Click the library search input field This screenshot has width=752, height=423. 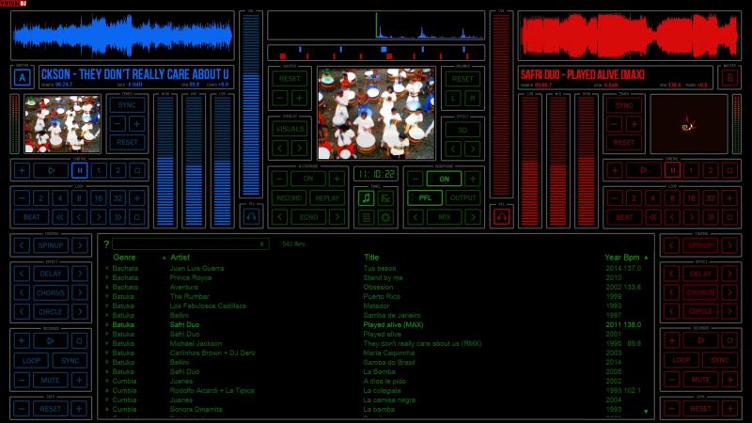click(191, 243)
